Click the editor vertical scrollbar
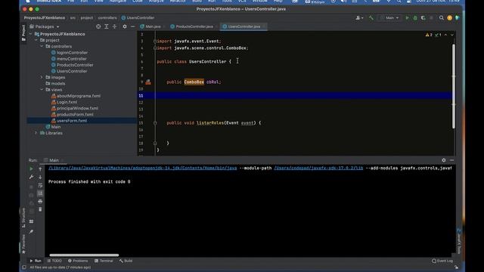This screenshot has height=272, width=484. (x=454, y=86)
